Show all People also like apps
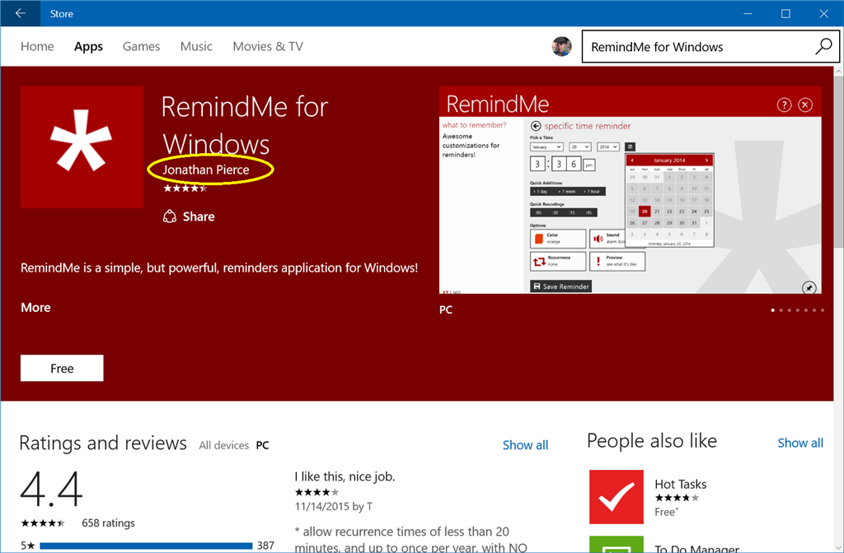 pos(800,443)
